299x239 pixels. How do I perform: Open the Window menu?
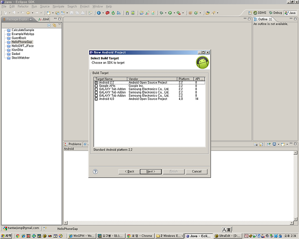tap(98, 7)
